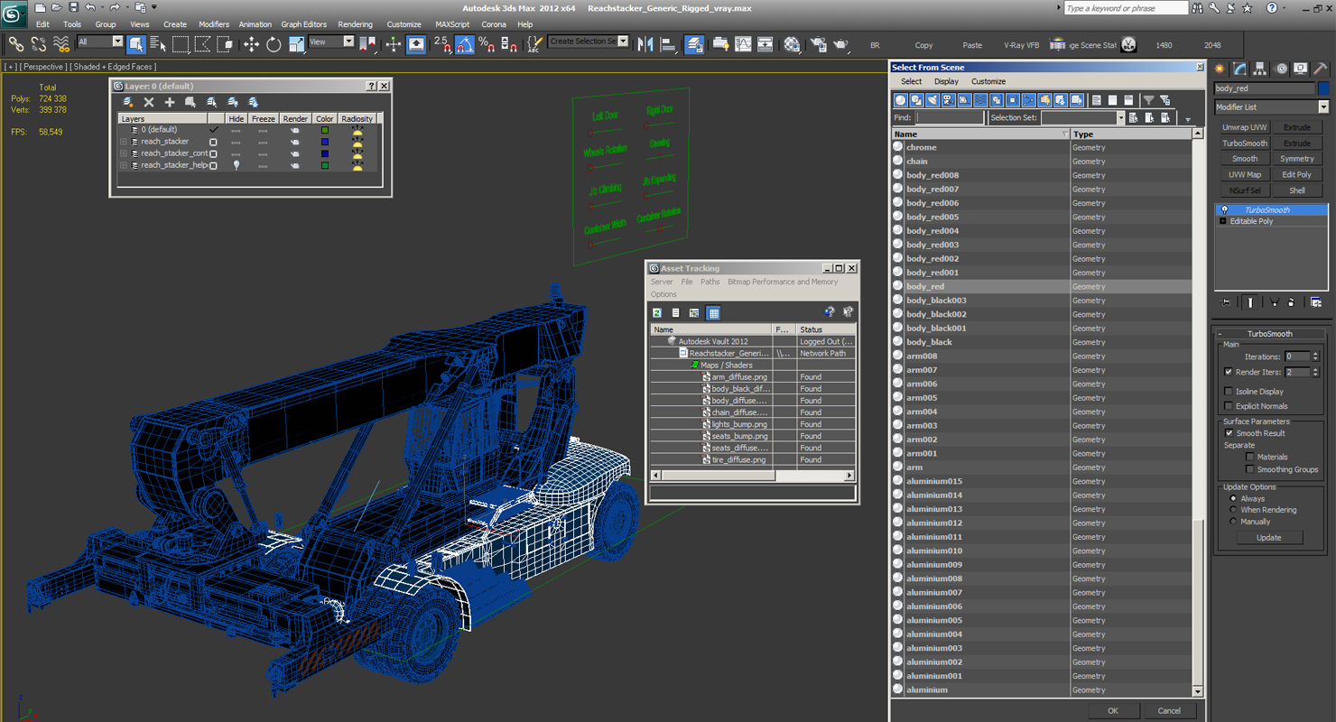This screenshot has height=722, width=1336.
Task: Click the Unlink Selection tool
Action: click(x=38, y=43)
